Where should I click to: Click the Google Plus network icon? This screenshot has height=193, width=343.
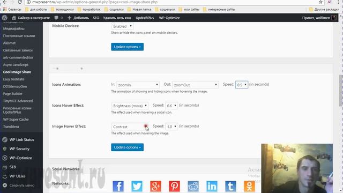(155, 186)
